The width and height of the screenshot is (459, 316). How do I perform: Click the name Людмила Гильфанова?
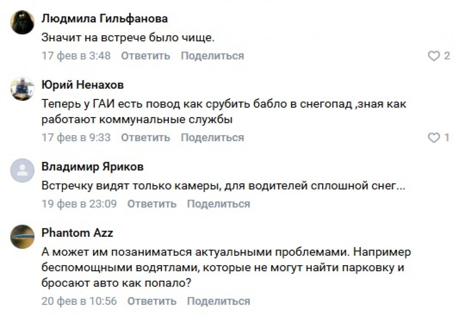click(104, 19)
